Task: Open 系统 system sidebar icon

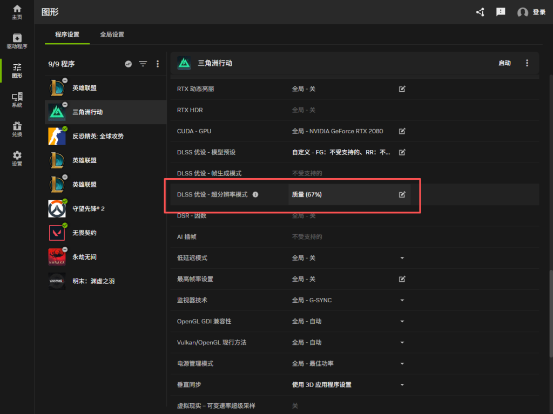Action: [x=17, y=100]
